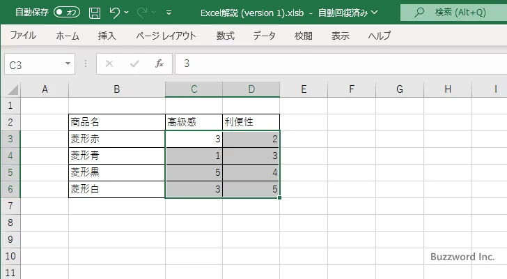507x279 pixels.
Task: Select column D header
Action: (251, 89)
